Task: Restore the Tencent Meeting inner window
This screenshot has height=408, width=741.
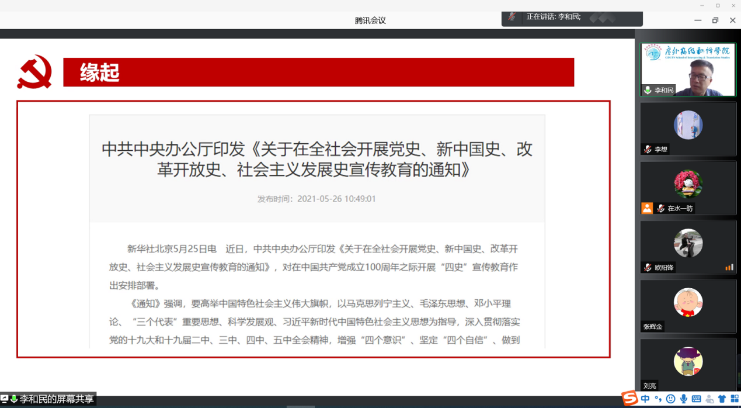Action: pyautogui.click(x=715, y=20)
